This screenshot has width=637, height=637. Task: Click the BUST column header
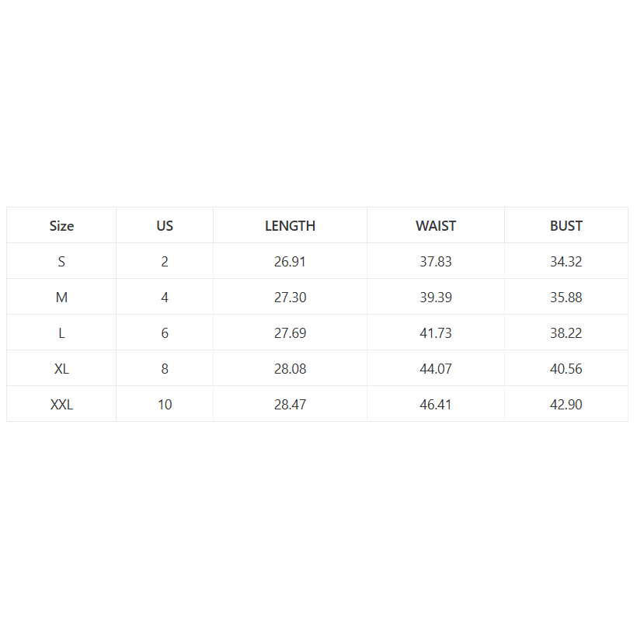click(x=566, y=225)
